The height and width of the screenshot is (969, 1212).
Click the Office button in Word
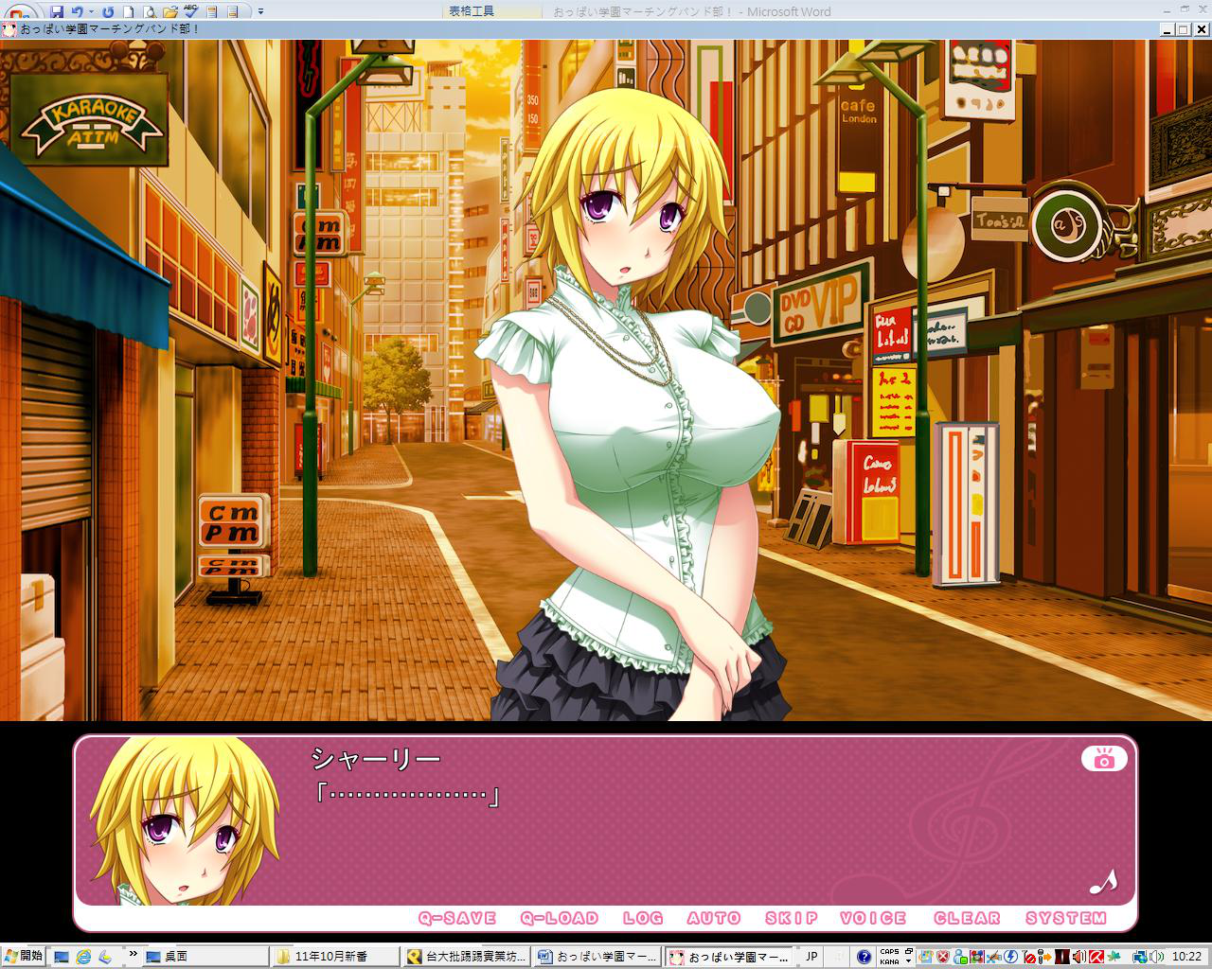tap(21, 9)
